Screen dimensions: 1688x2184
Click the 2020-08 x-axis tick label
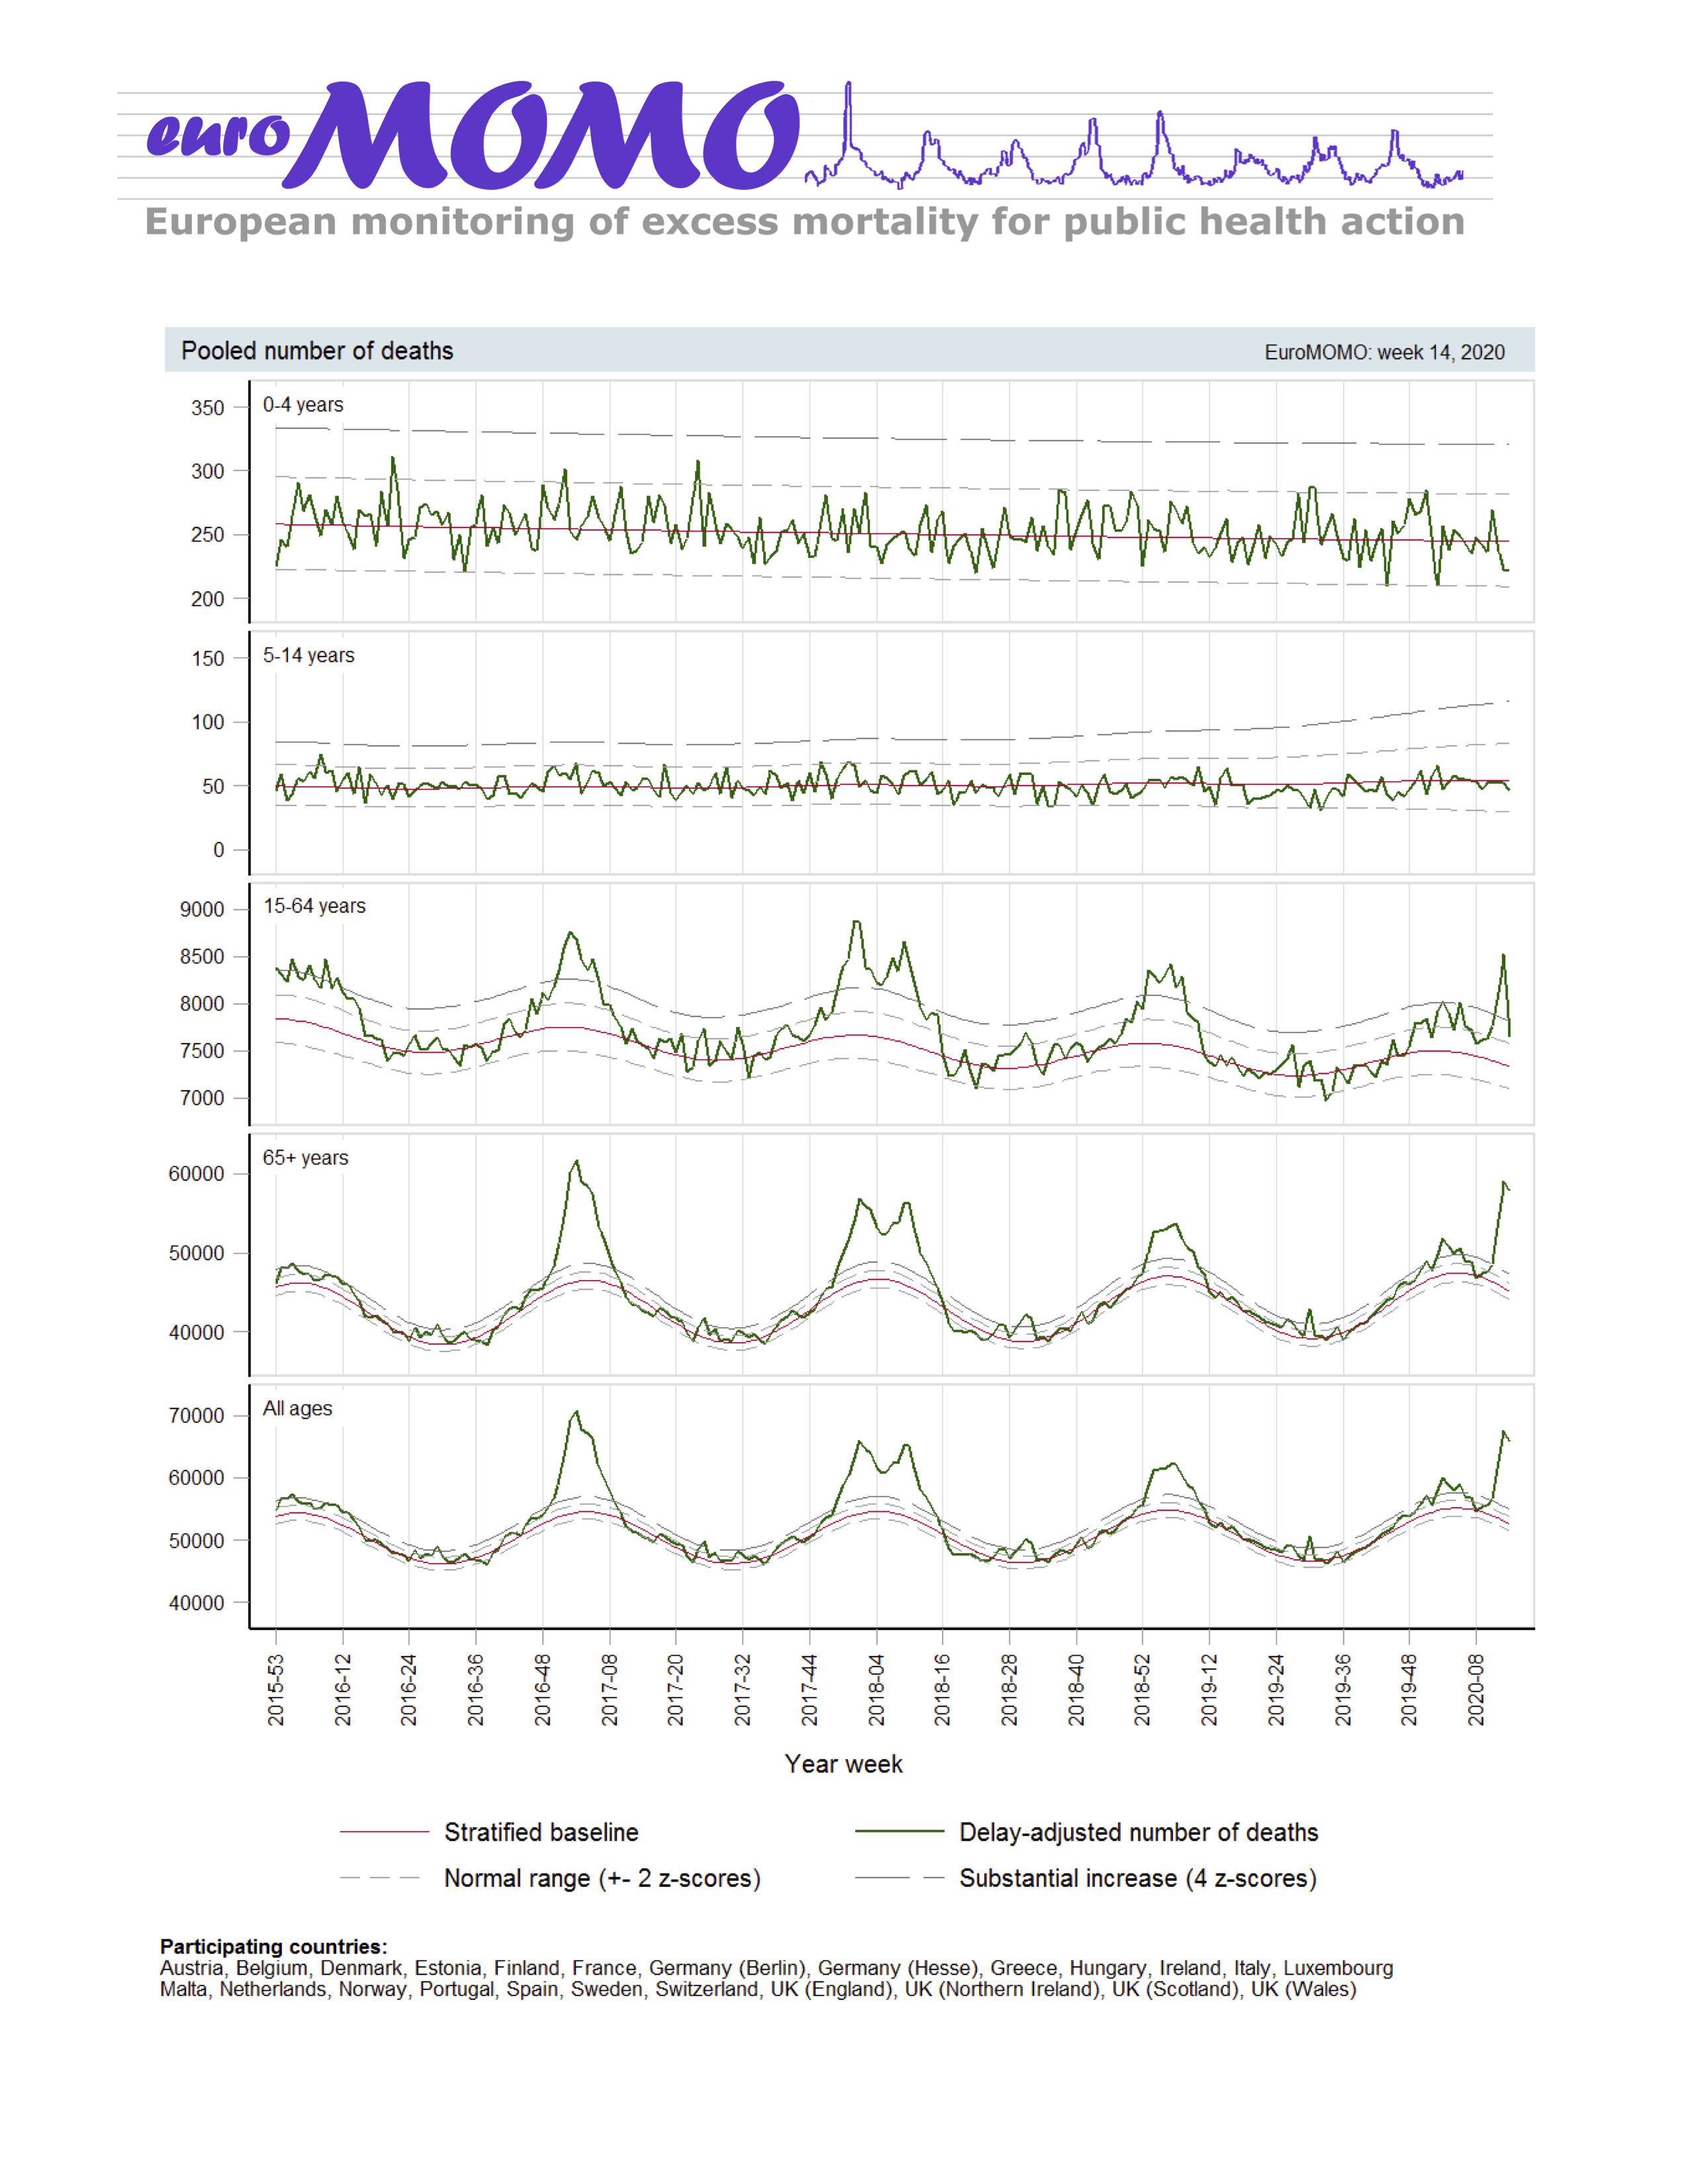pos(1476,1689)
